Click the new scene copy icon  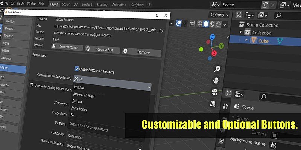click(x=265, y=5)
